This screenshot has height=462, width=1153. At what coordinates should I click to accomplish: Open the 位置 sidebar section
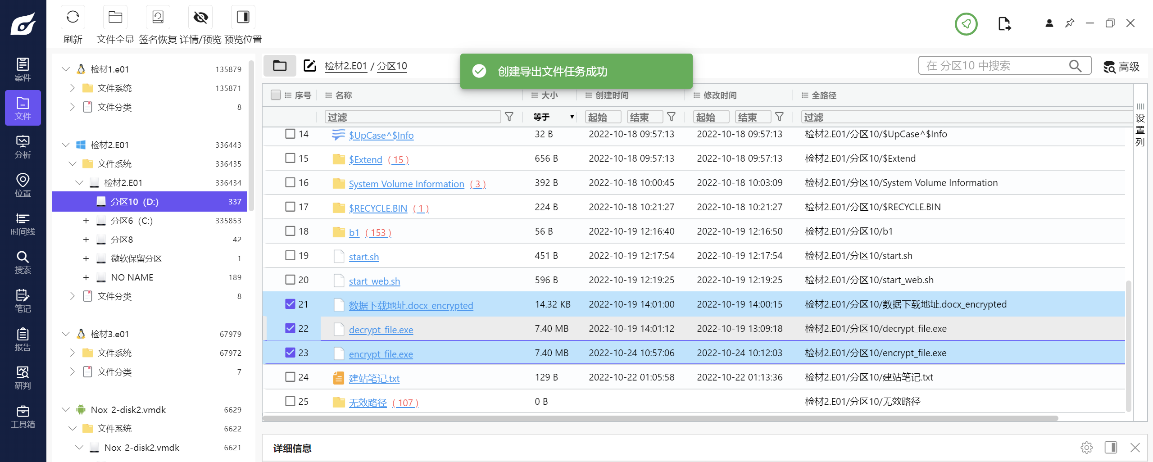coord(23,185)
